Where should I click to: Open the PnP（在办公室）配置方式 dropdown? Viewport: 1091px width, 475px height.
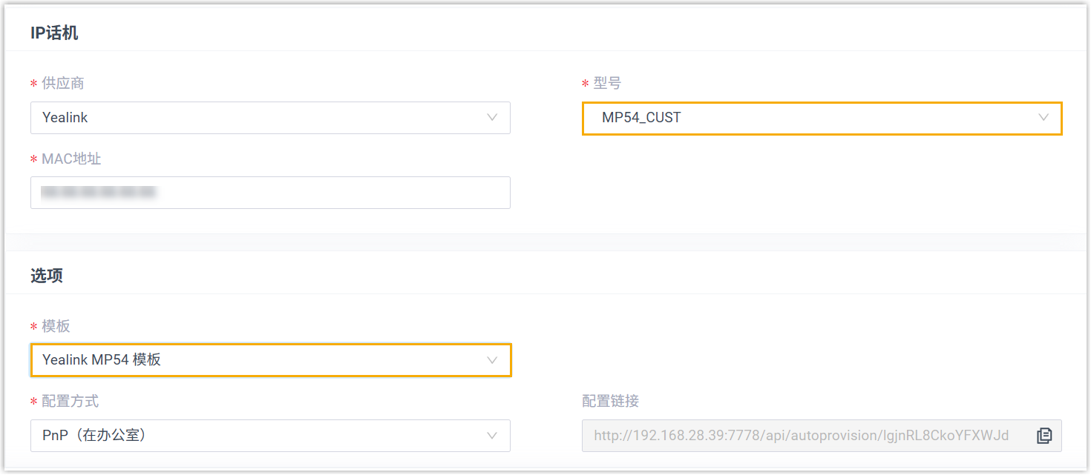tap(270, 436)
